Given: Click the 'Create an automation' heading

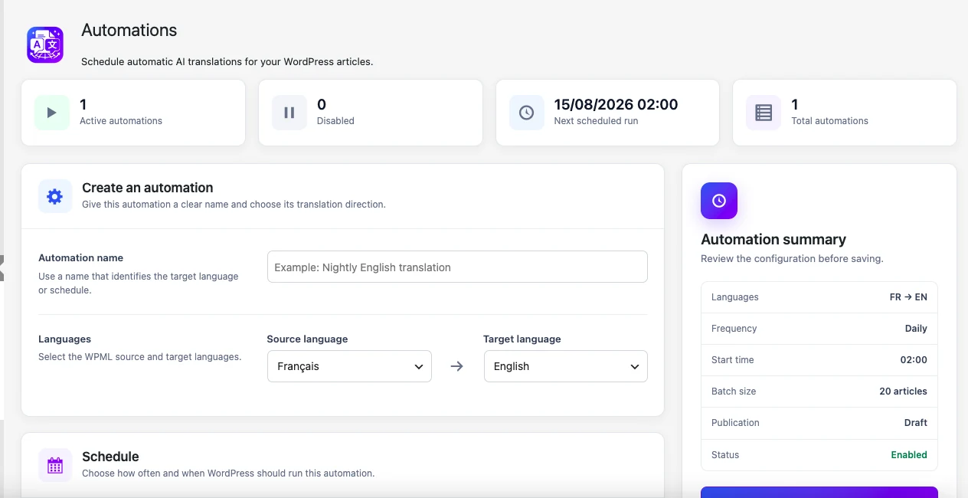Looking at the screenshot, I should click(x=148, y=188).
